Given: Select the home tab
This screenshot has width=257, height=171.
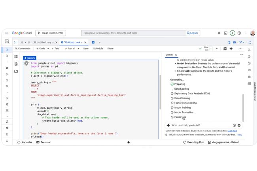Looking at the screenshot, I should (22, 42).
